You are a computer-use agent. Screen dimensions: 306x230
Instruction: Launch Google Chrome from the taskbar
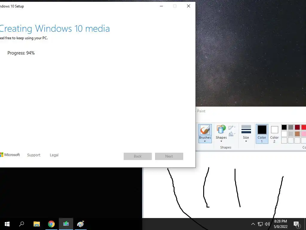pos(51,224)
